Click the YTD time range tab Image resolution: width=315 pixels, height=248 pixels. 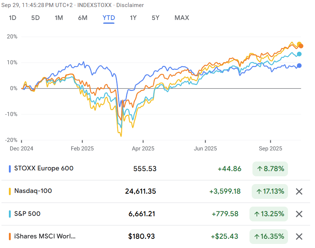[x=109, y=18]
